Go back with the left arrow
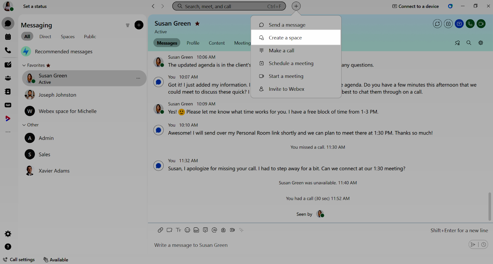The width and height of the screenshot is (493, 264). [153, 6]
